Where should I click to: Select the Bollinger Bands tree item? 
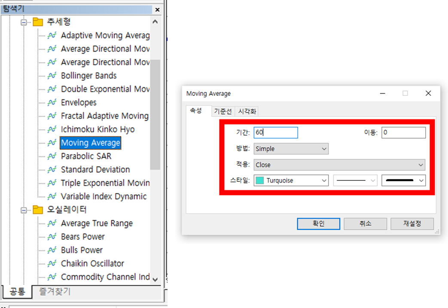click(x=89, y=76)
